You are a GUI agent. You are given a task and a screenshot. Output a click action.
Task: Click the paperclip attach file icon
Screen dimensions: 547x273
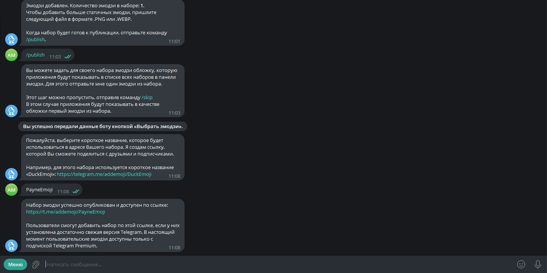tap(36, 264)
